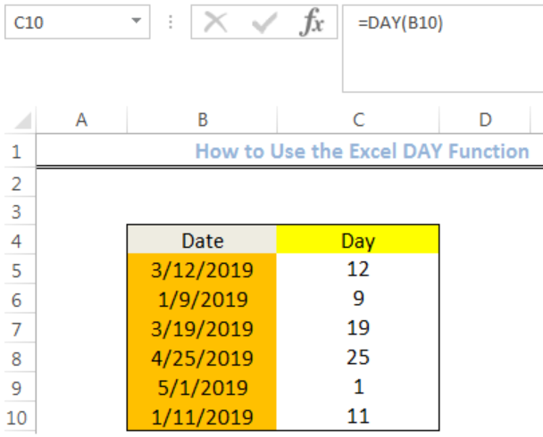543x437 pixels.
Task: Click the title 'How to Use the Excel DAY Function'
Action: 363,151
